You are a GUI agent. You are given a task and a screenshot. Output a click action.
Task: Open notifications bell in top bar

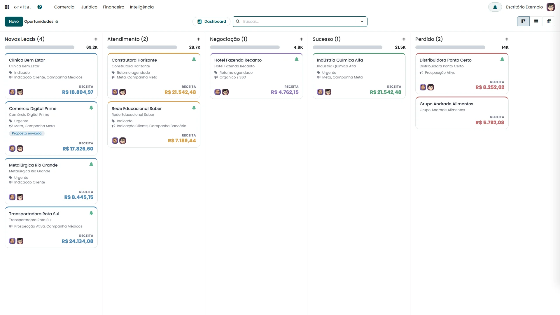tap(495, 7)
